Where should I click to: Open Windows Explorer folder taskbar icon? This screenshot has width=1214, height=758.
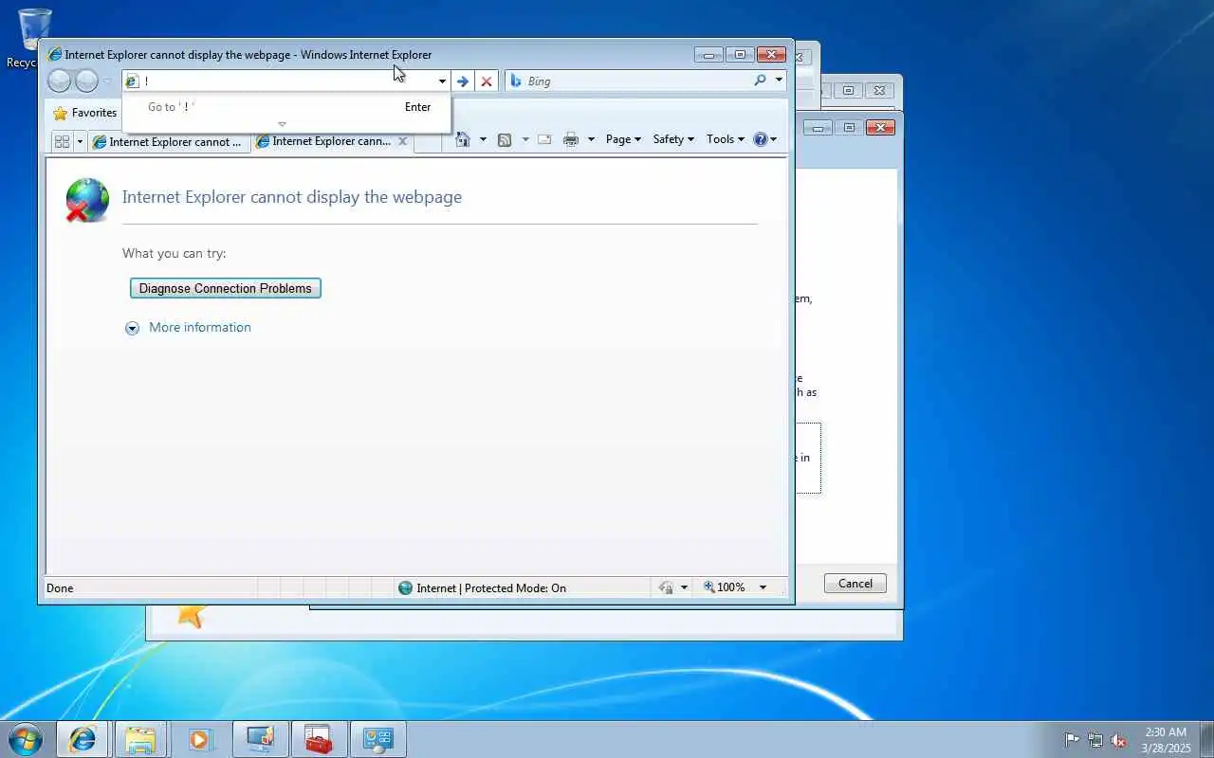(x=140, y=739)
